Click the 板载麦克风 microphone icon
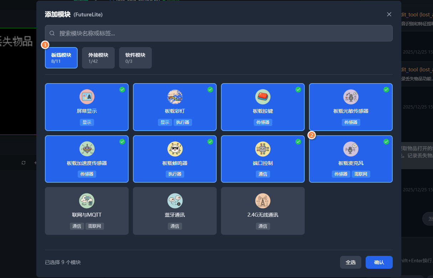This screenshot has height=278, width=433. tap(351, 149)
